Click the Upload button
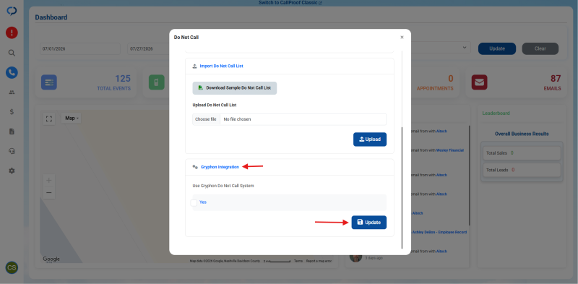This screenshot has width=578, height=284. [370, 139]
